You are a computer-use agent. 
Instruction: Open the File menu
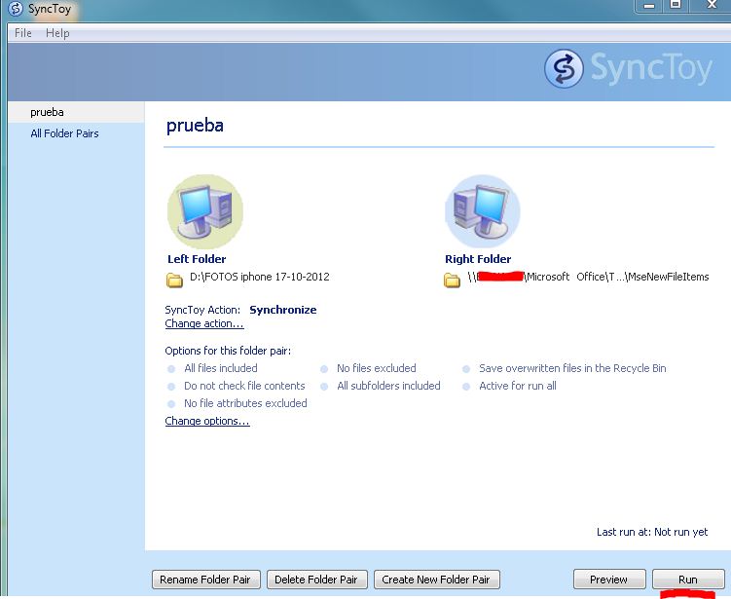[22, 33]
